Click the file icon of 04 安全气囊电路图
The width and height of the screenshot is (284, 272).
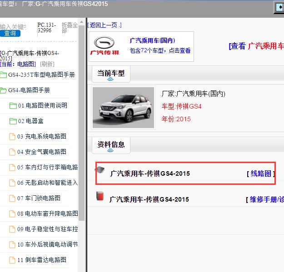tap(12, 152)
